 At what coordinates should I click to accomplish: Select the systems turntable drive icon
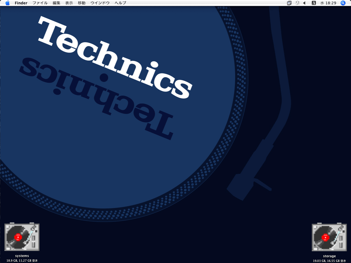22,237
